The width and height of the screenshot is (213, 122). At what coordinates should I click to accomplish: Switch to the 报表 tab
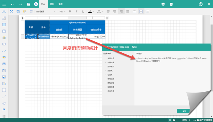pos(52,4)
